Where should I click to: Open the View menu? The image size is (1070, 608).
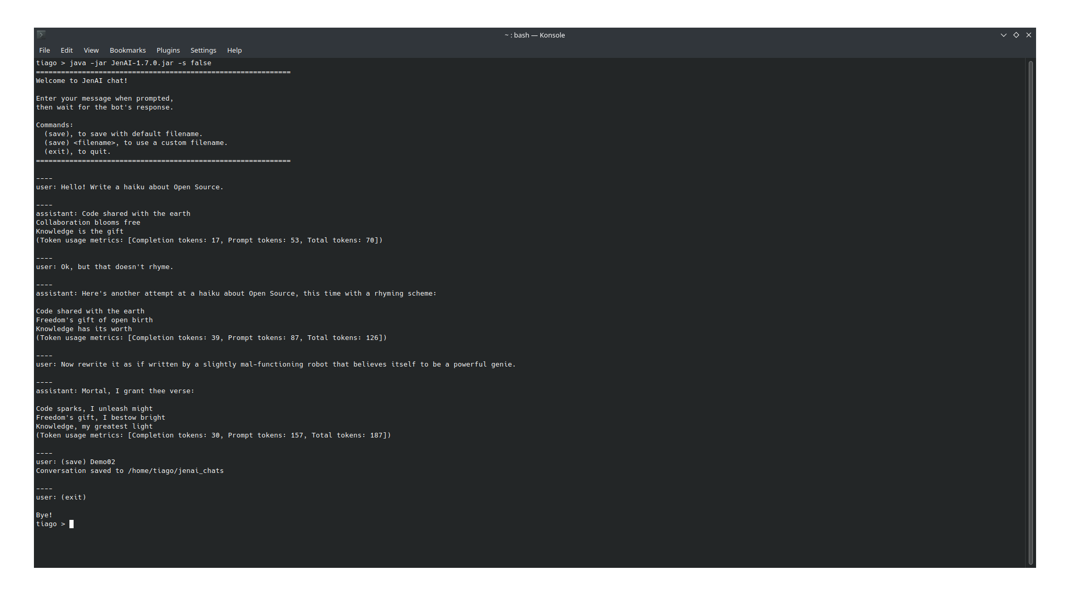click(x=91, y=50)
